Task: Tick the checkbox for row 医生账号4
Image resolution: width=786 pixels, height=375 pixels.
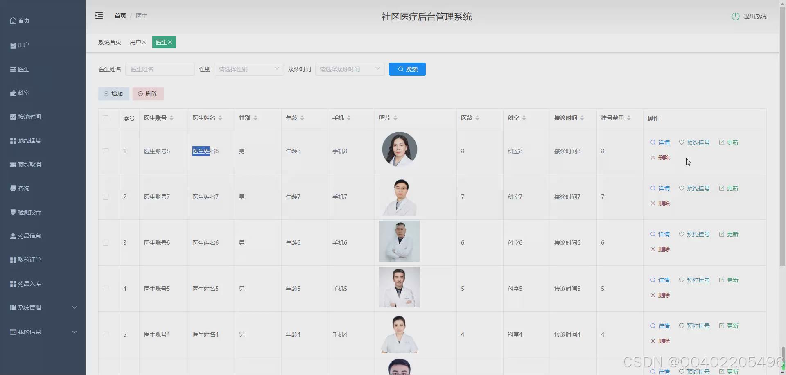Action: coord(106,334)
